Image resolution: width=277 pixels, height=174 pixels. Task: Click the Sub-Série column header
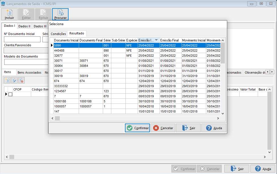click(118, 40)
